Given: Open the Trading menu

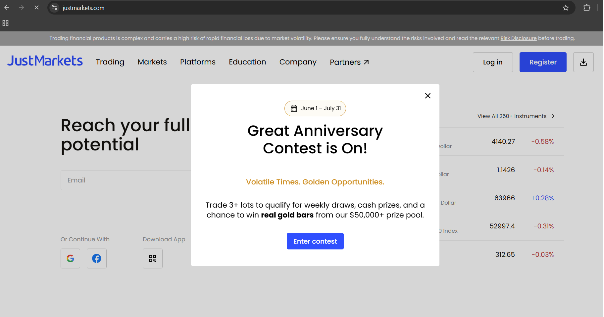Looking at the screenshot, I should 110,62.
